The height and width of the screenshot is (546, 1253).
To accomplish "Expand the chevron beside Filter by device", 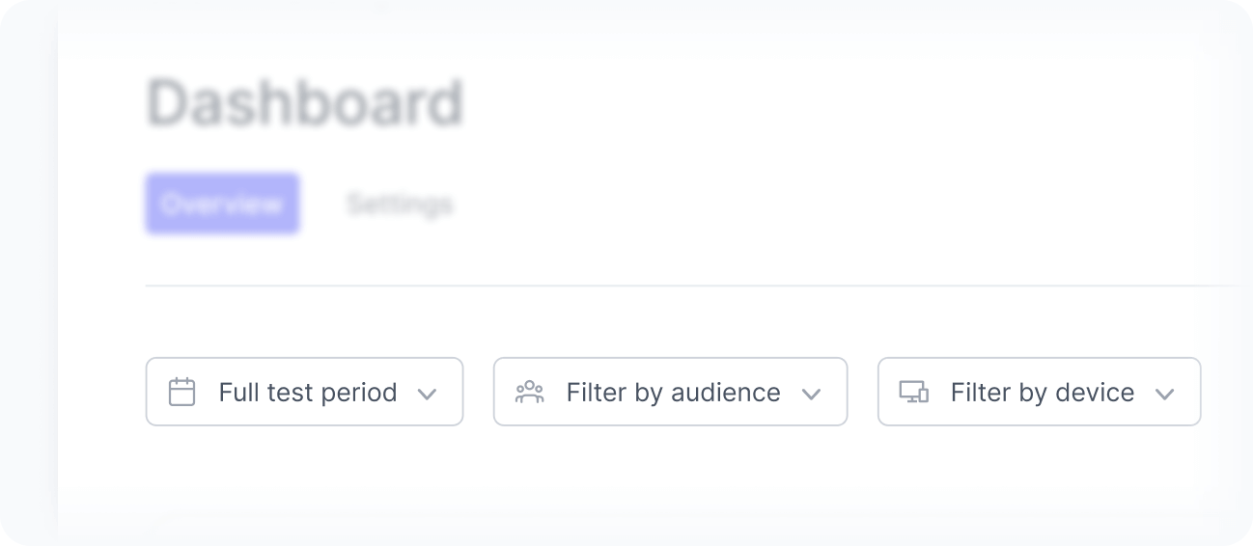I will click(1164, 394).
